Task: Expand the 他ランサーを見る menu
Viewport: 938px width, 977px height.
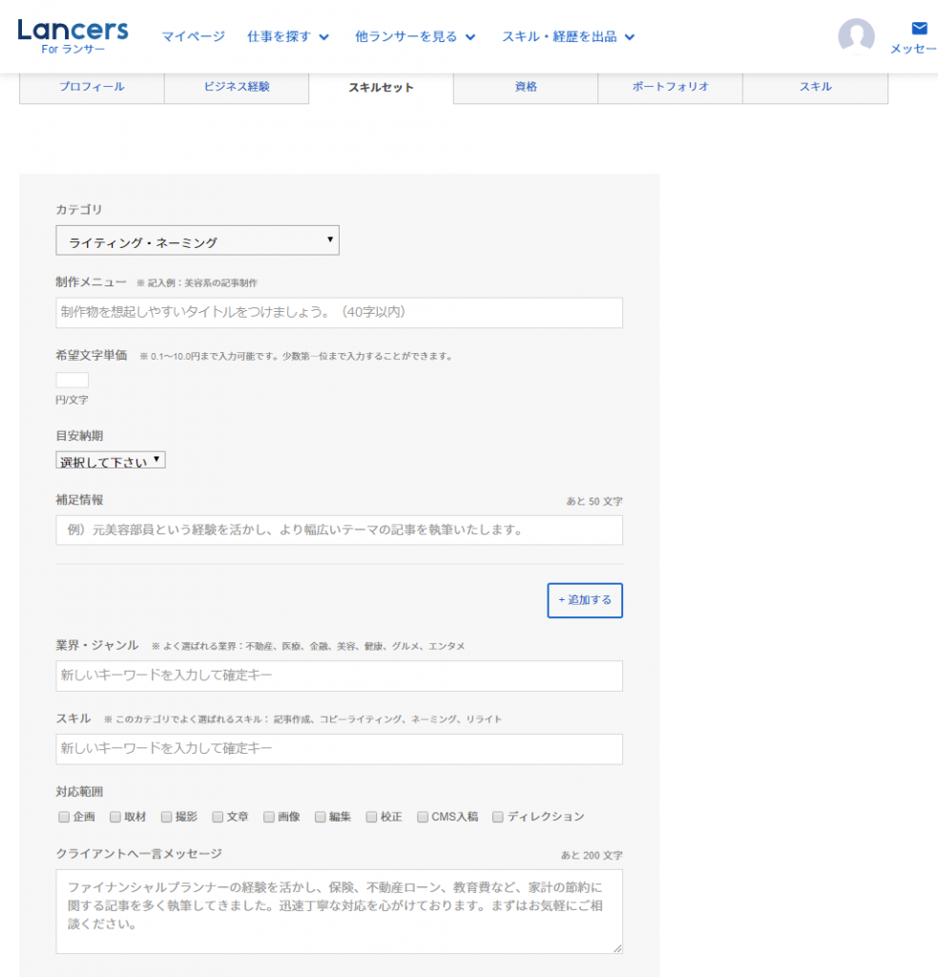Action: point(415,36)
